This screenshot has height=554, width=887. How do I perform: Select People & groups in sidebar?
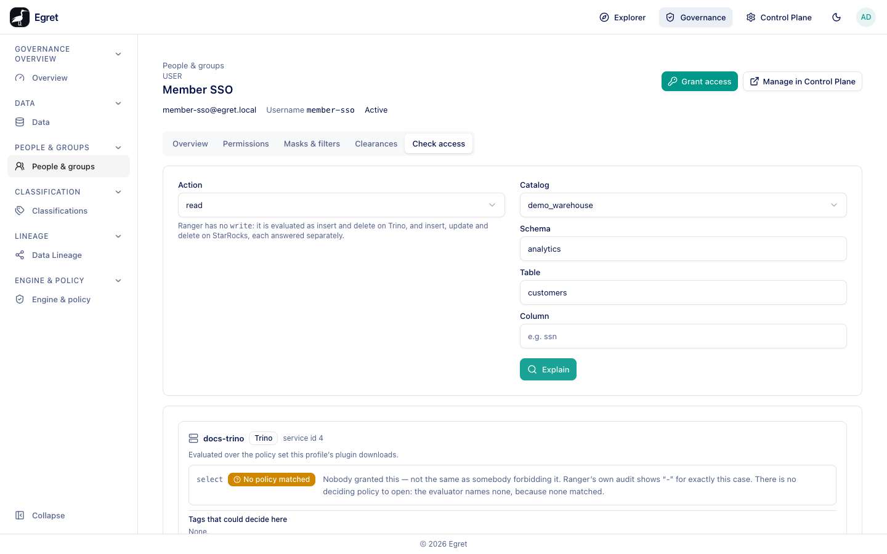pos(68,167)
